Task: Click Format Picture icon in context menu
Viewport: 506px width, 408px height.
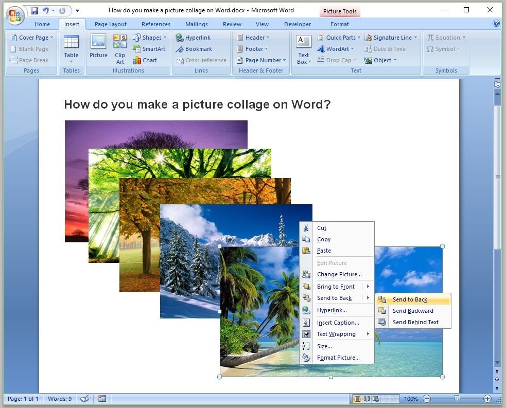Action: tap(306, 358)
